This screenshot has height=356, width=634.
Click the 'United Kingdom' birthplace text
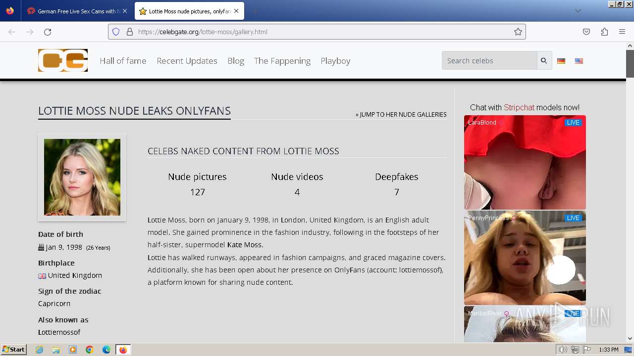pos(75,275)
